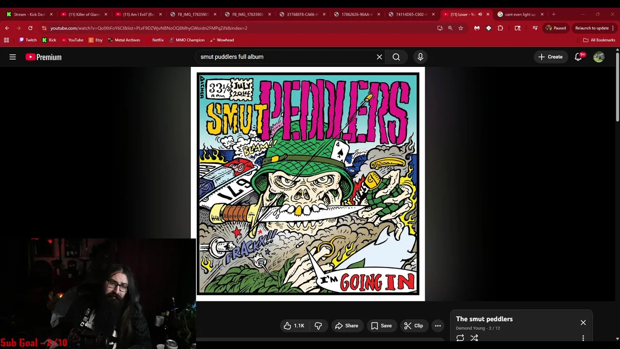Viewport: 620px width, 349px height.
Task: Click the YouTube Premium logo
Action: pyautogui.click(x=44, y=57)
